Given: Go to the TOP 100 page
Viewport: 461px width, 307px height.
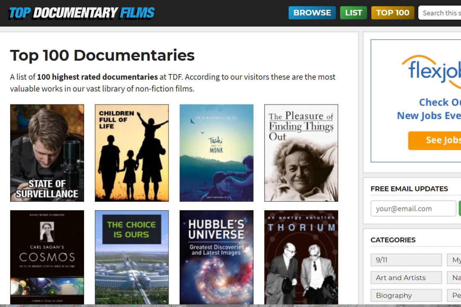Looking at the screenshot, I should tap(393, 13).
